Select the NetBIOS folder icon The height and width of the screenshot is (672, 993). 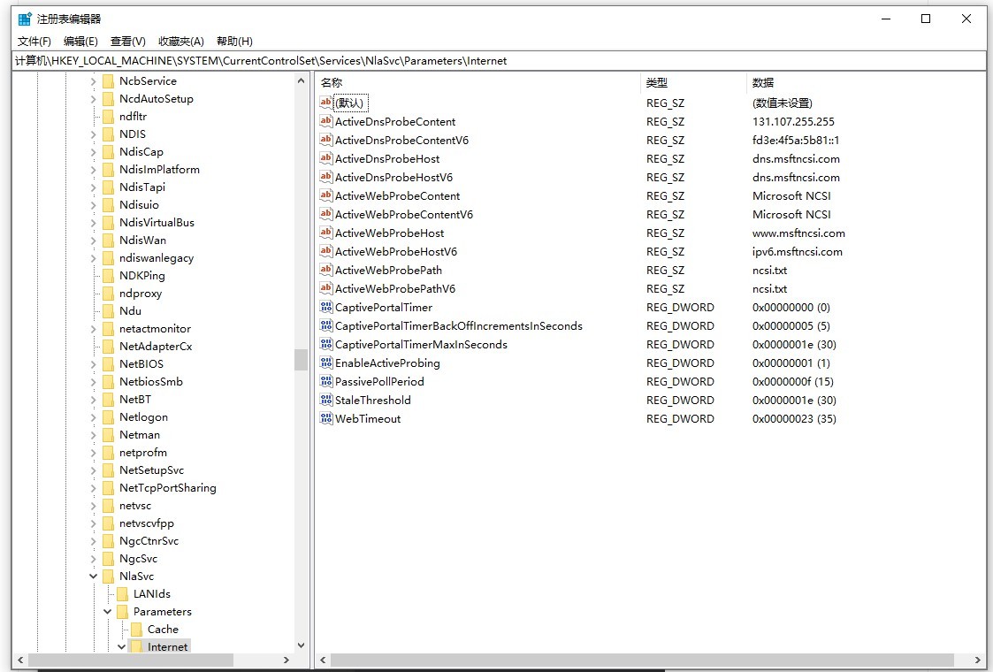[108, 363]
